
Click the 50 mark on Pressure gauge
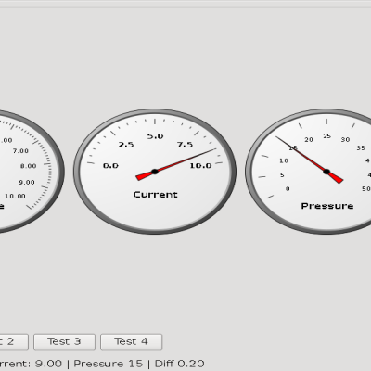coord(366,189)
